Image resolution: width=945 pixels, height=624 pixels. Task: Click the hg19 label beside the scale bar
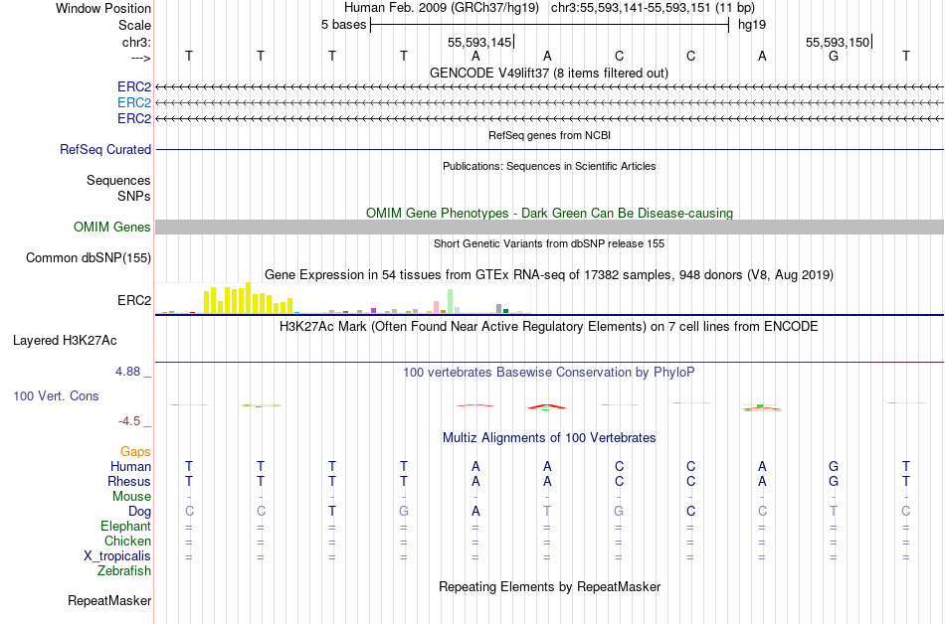752,25
